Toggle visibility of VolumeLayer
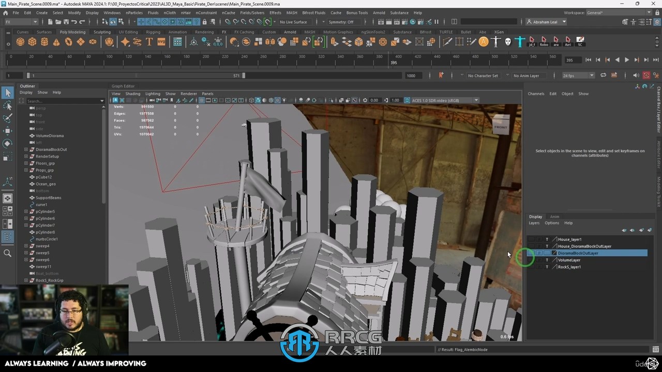This screenshot has height=372, width=662. (531, 260)
